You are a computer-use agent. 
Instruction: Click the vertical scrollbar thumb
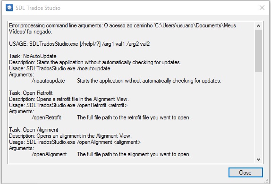coord(258,51)
